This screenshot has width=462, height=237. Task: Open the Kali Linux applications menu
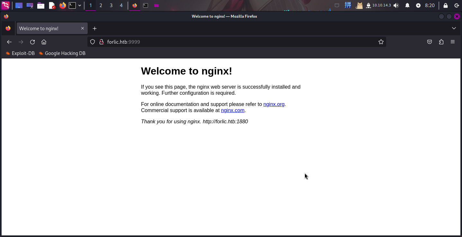click(5, 5)
